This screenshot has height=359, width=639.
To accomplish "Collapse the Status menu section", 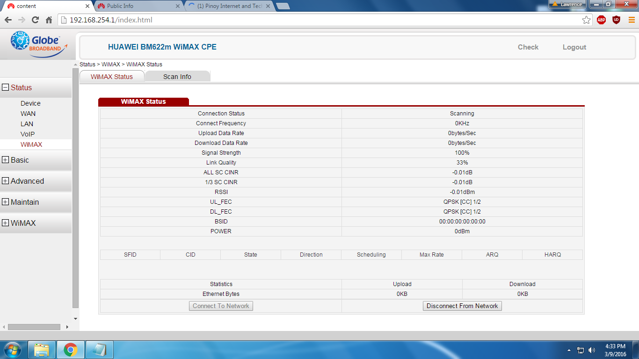I will pyautogui.click(x=6, y=87).
